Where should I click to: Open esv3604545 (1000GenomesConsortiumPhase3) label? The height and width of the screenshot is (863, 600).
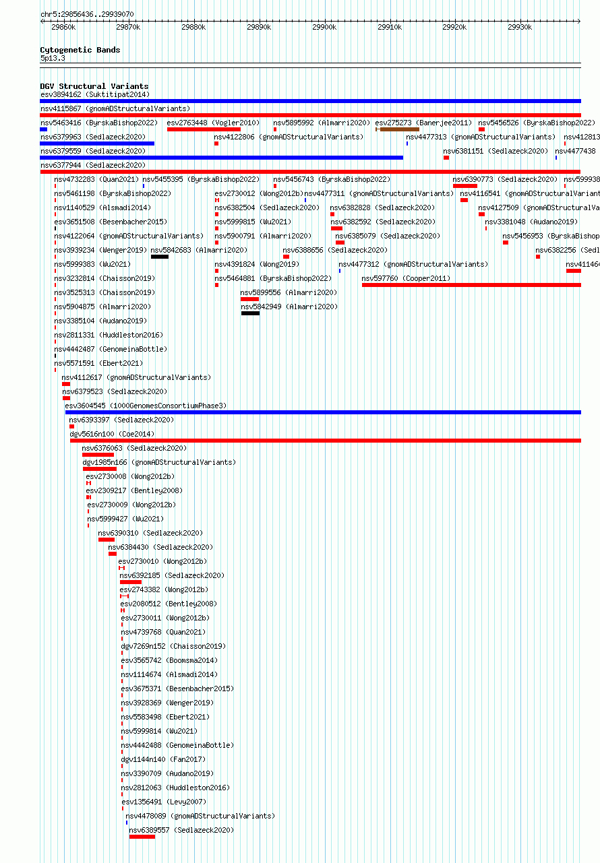[x=146, y=406]
